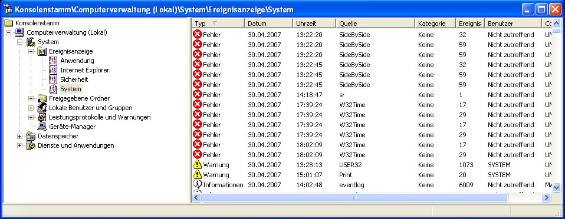Expand the Freigegebene Ordner node

coord(31,98)
